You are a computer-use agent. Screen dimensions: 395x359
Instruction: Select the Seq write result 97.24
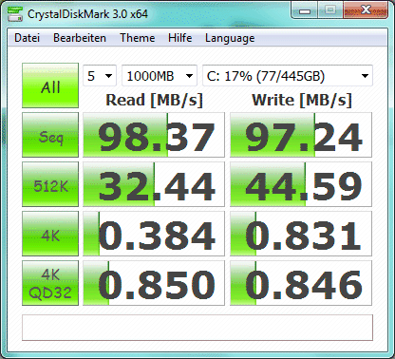[x=301, y=135]
